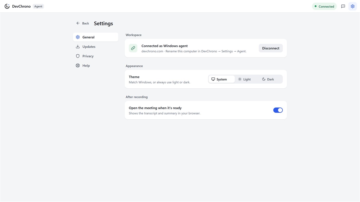Click the After recording section heading
The width and height of the screenshot is (360, 202).
coord(137,97)
